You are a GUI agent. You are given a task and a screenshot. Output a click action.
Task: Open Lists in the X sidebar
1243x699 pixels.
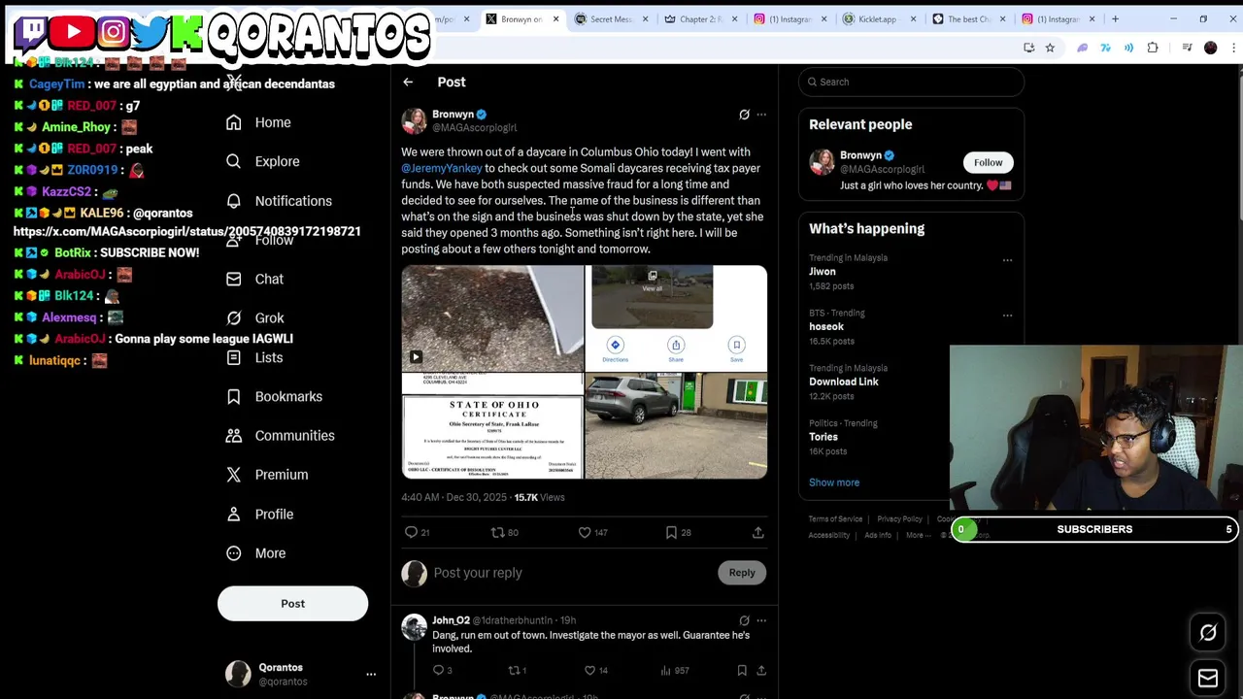point(255,357)
